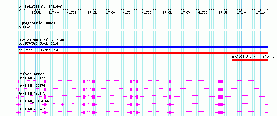This screenshot has width=277, height=116.
Task: Open the ANK1|NM_020476 transcript label
Action: 32,86
